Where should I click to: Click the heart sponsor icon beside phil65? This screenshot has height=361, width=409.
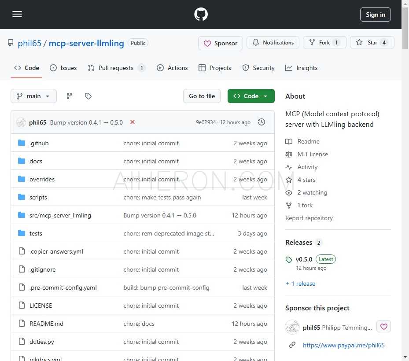tap(383, 326)
